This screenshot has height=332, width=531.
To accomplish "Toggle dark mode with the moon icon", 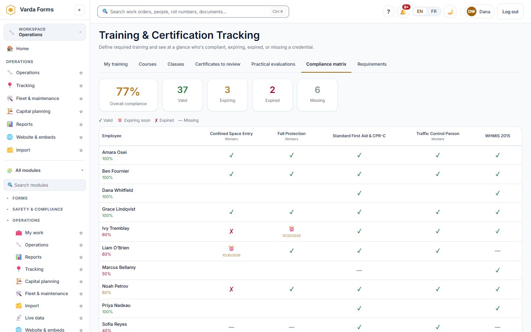I will coord(450,11).
